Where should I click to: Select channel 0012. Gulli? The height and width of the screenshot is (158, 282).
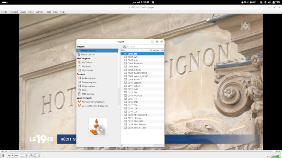[x=142, y=89]
